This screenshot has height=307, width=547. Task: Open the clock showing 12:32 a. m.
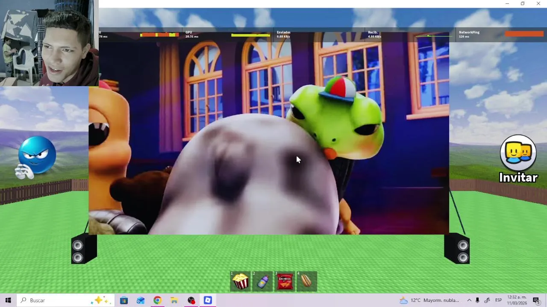click(x=517, y=300)
